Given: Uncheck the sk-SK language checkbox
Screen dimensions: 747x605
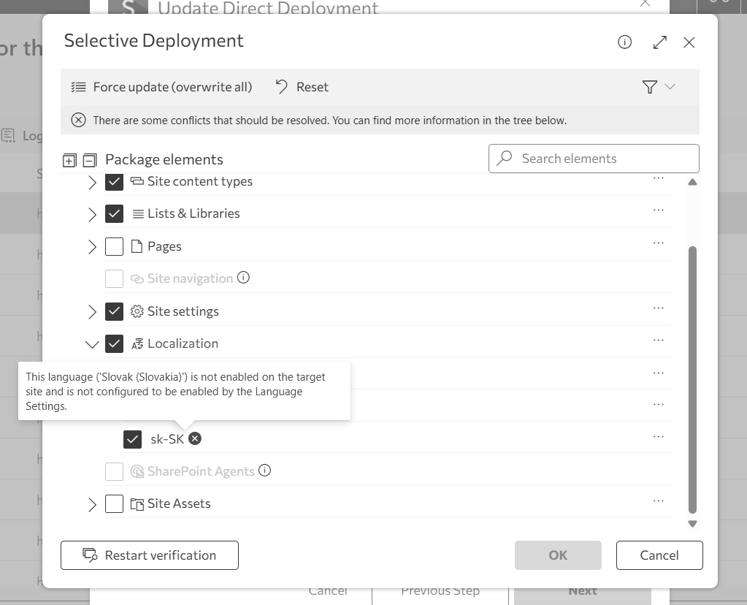Looking at the screenshot, I should click(132, 439).
